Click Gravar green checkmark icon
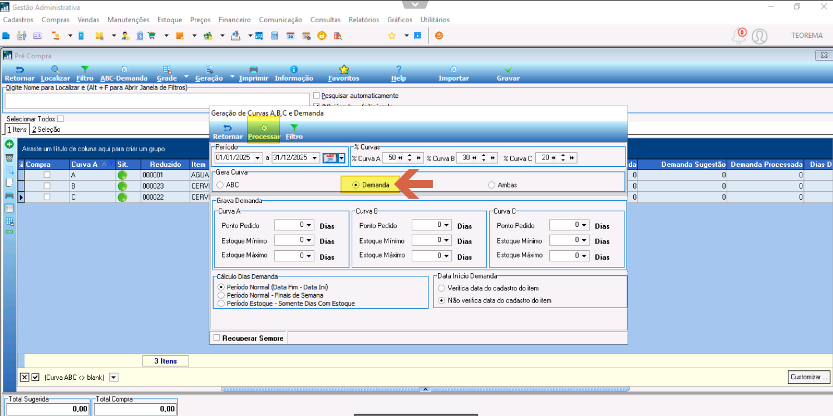833x416 pixels. point(508,70)
